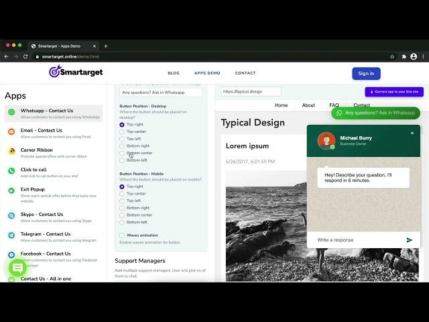Screen dimensions: 429x322
Task: Click the Smartarget logo
Action: [76, 72]
